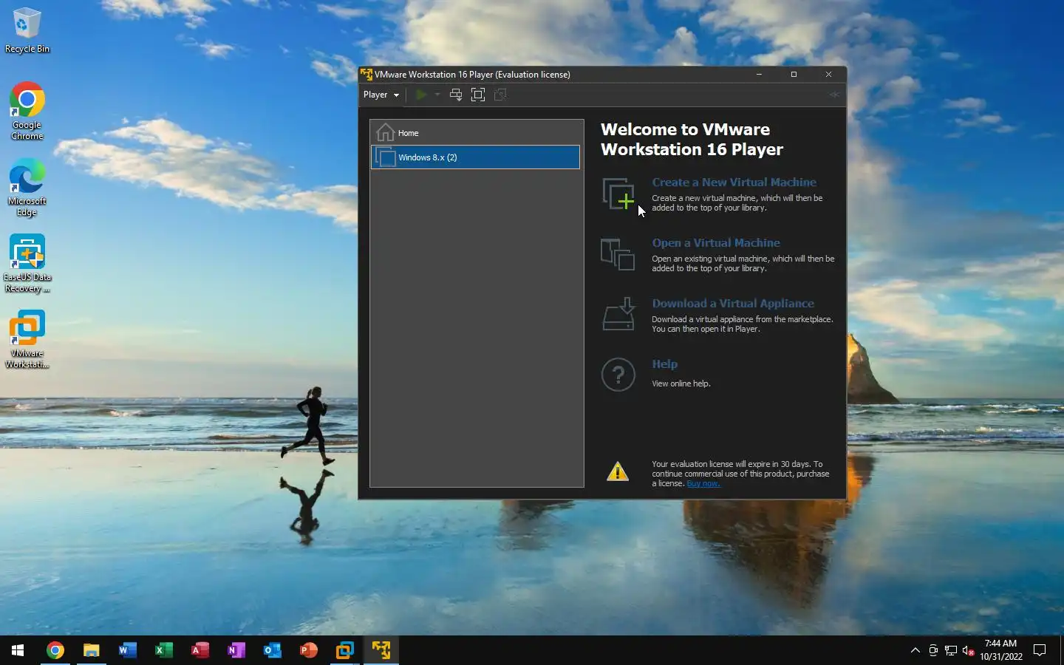The height and width of the screenshot is (665, 1064).
Task: Click the question mark help icon
Action: [x=618, y=375]
